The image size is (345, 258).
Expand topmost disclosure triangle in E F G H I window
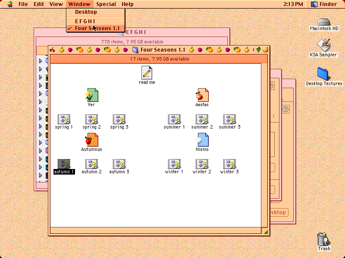pos(41,61)
